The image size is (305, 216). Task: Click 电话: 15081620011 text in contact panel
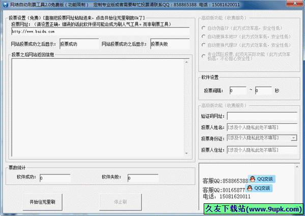[227, 196]
